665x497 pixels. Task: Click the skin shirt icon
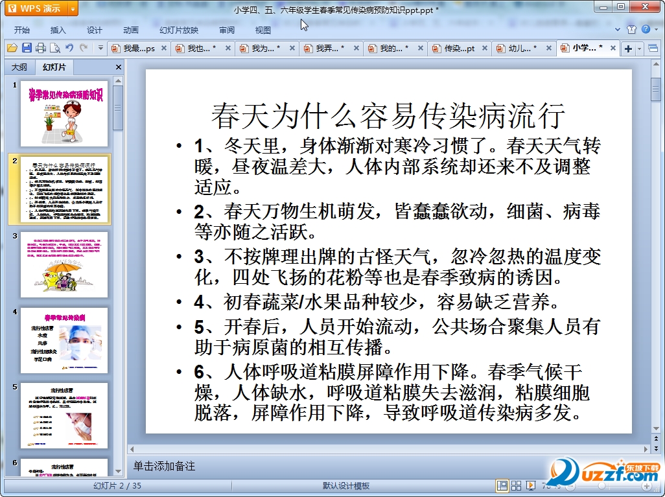(631, 29)
